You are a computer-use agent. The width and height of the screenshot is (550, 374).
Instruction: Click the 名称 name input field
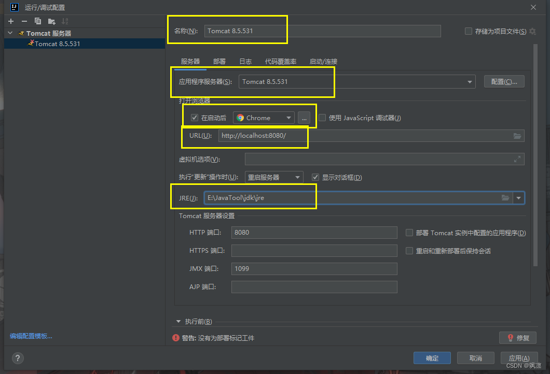coord(322,31)
